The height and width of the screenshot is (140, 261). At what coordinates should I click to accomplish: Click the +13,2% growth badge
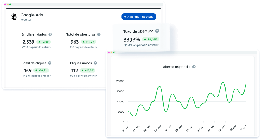coord(88,42)
